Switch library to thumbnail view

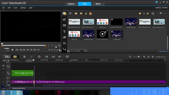click(x=148, y=13)
